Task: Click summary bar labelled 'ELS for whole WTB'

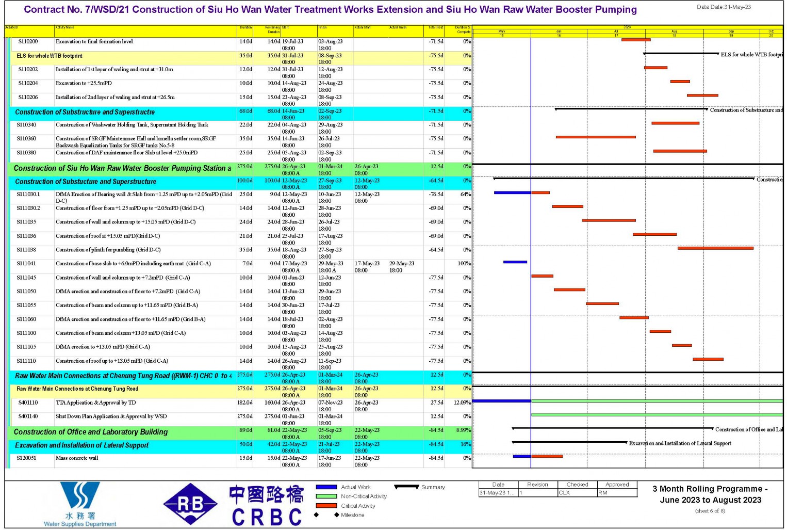Action: 681,54
